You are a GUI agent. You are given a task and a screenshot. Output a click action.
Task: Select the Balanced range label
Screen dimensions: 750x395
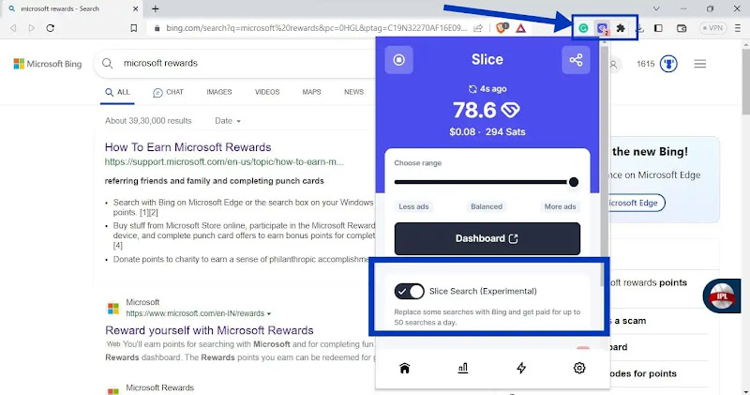point(487,206)
